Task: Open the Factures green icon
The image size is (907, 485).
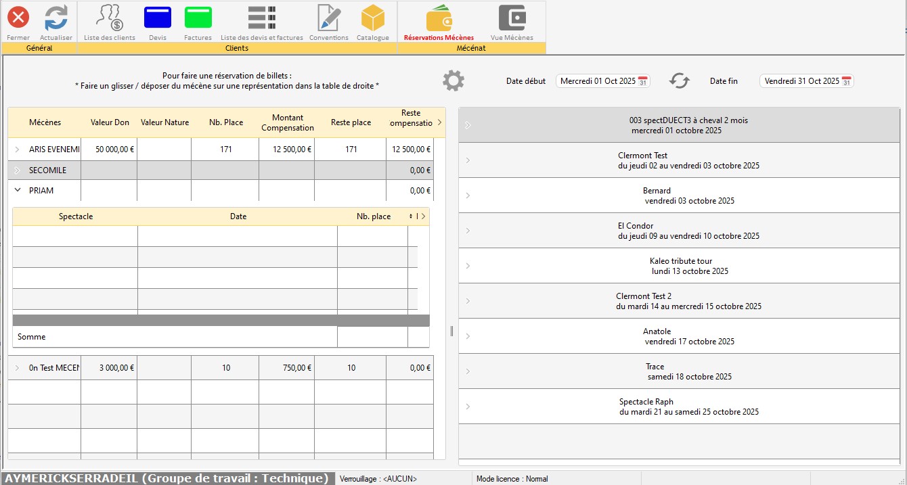Action: pos(198,18)
